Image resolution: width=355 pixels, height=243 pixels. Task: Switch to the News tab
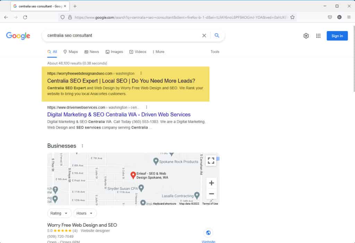point(92,52)
